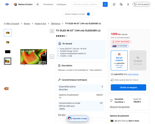Click the Description document icon
The width and height of the screenshot is (155, 124).
click(x=59, y=66)
